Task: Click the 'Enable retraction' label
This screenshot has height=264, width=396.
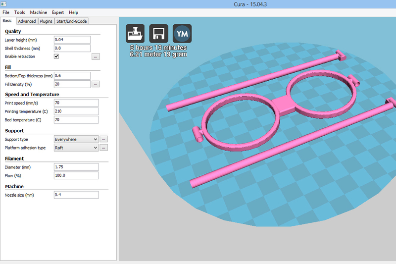Action: coord(20,56)
